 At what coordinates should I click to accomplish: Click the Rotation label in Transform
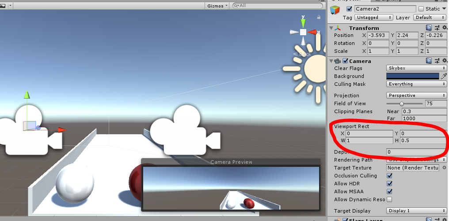pyautogui.click(x=344, y=43)
